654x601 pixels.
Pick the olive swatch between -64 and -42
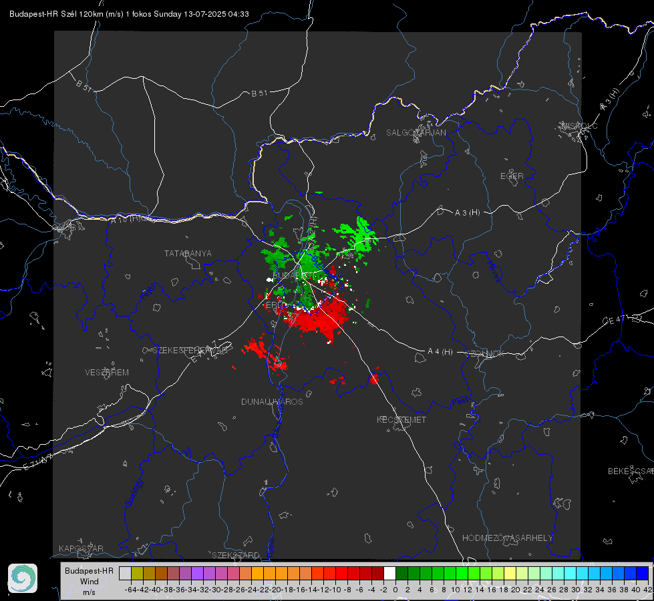pos(137,573)
